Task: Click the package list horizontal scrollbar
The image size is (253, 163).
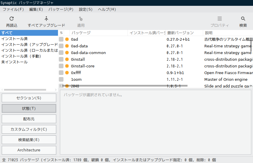Action: tap(125, 86)
